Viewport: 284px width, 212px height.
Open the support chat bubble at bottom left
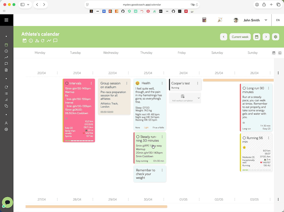click(7, 202)
